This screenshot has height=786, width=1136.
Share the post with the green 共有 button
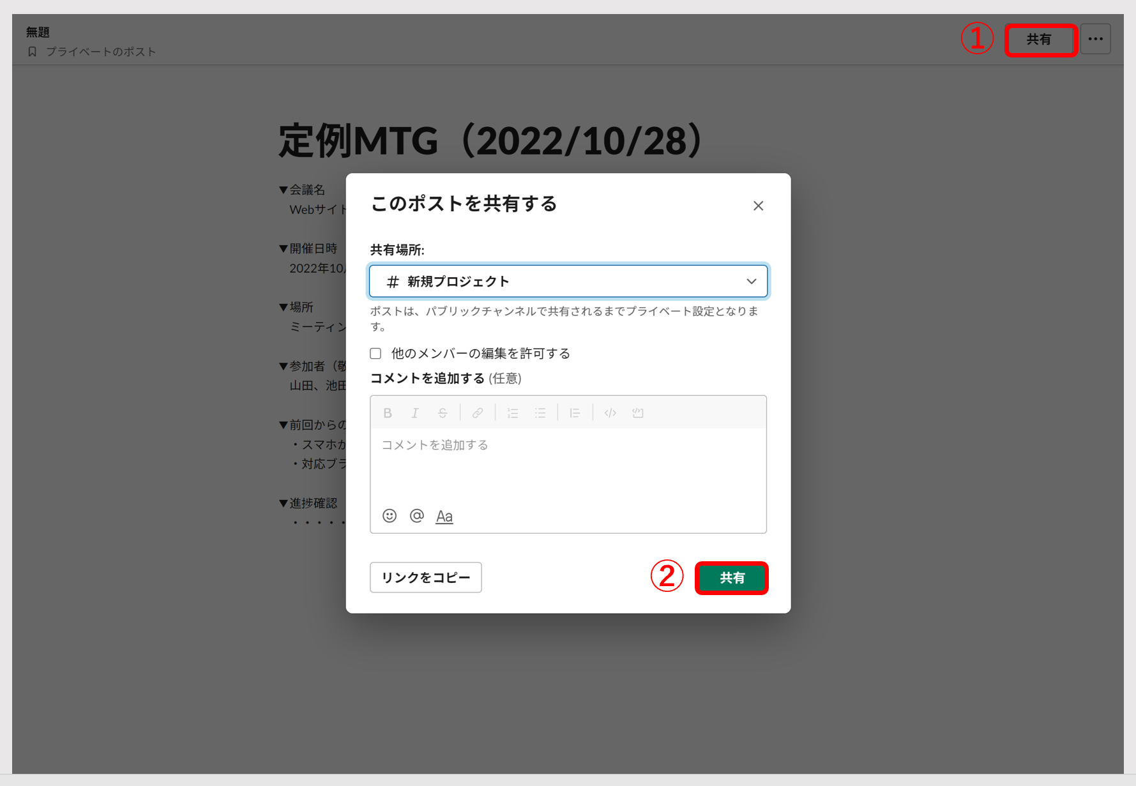click(731, 578)
